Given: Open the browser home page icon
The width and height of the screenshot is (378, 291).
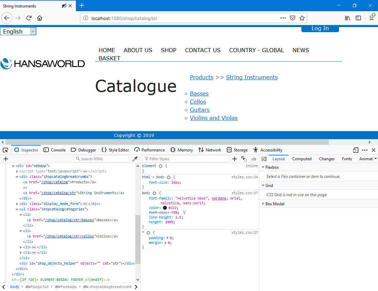Looking at the screenshot, I should pos(40,18).
